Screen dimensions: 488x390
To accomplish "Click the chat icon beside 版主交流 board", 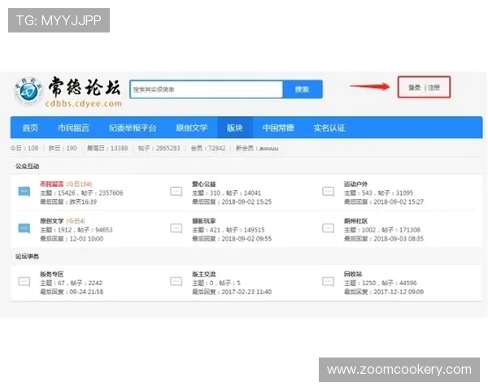I will click(176, 281).
